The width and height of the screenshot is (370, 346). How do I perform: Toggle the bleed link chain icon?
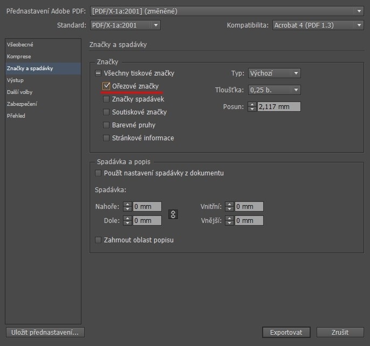pos(173,214)
